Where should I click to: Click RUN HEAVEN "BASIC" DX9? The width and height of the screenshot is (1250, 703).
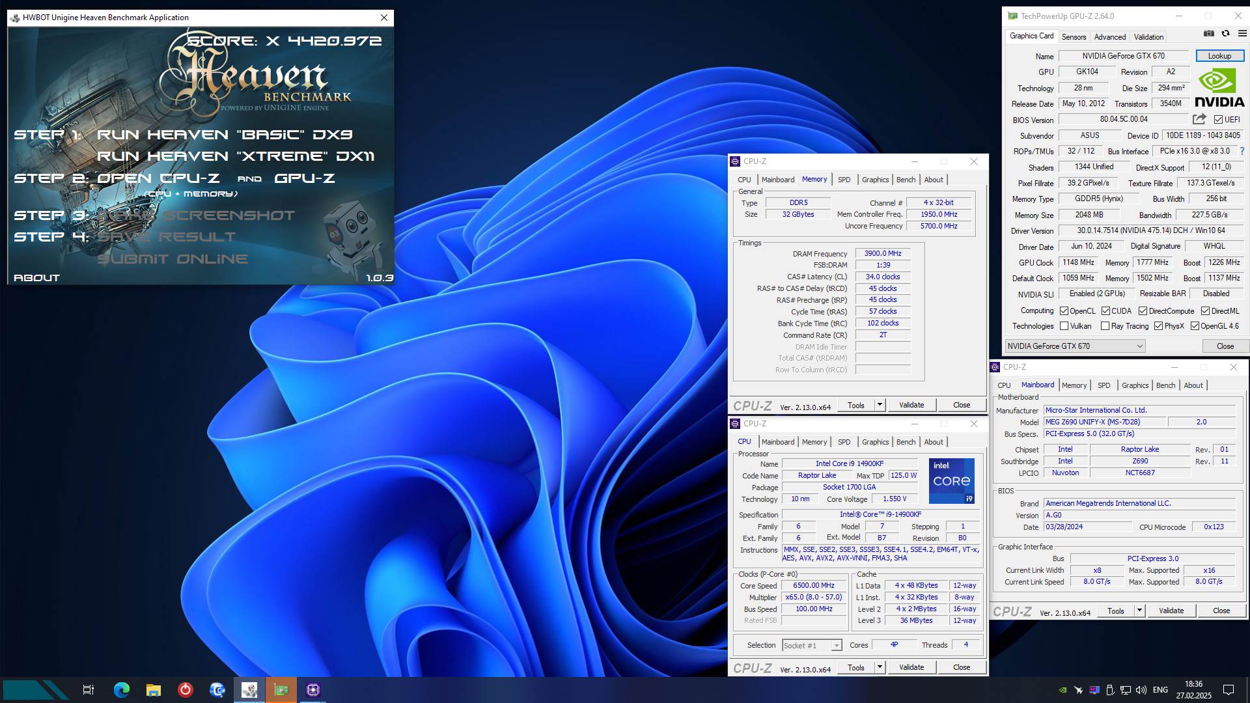tap(225, 135)
